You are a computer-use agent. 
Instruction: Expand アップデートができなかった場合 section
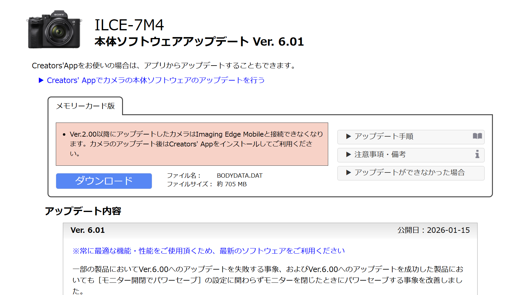pos(411,173)
